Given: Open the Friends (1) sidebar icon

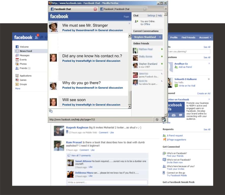Looking at the screenshot, I should click(17, 68).
